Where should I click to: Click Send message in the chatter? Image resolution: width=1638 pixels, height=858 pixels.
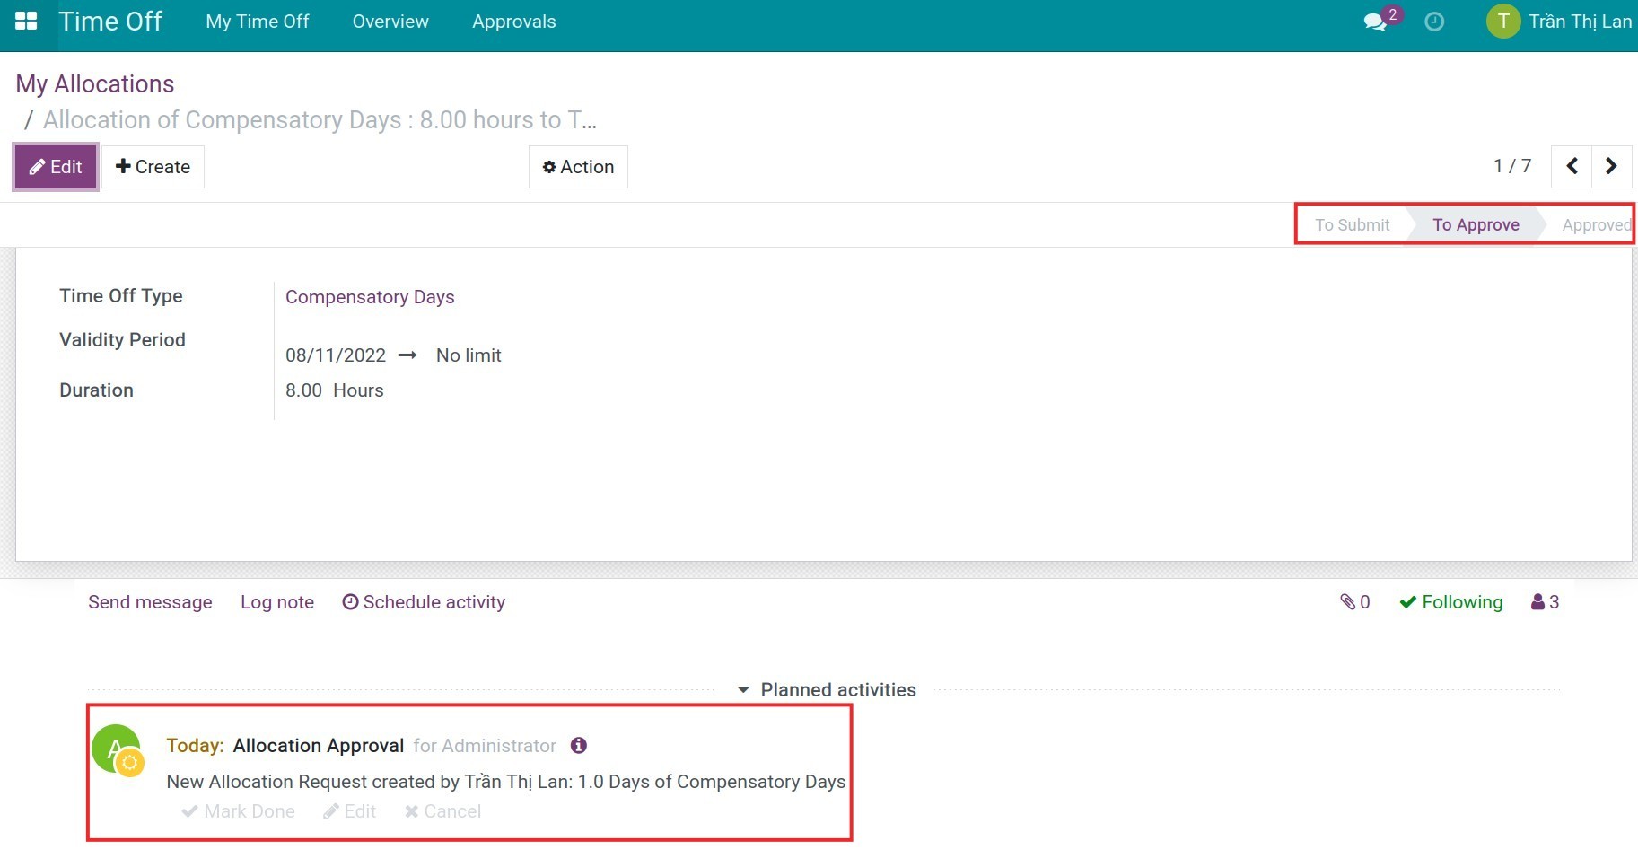[150, 602]
